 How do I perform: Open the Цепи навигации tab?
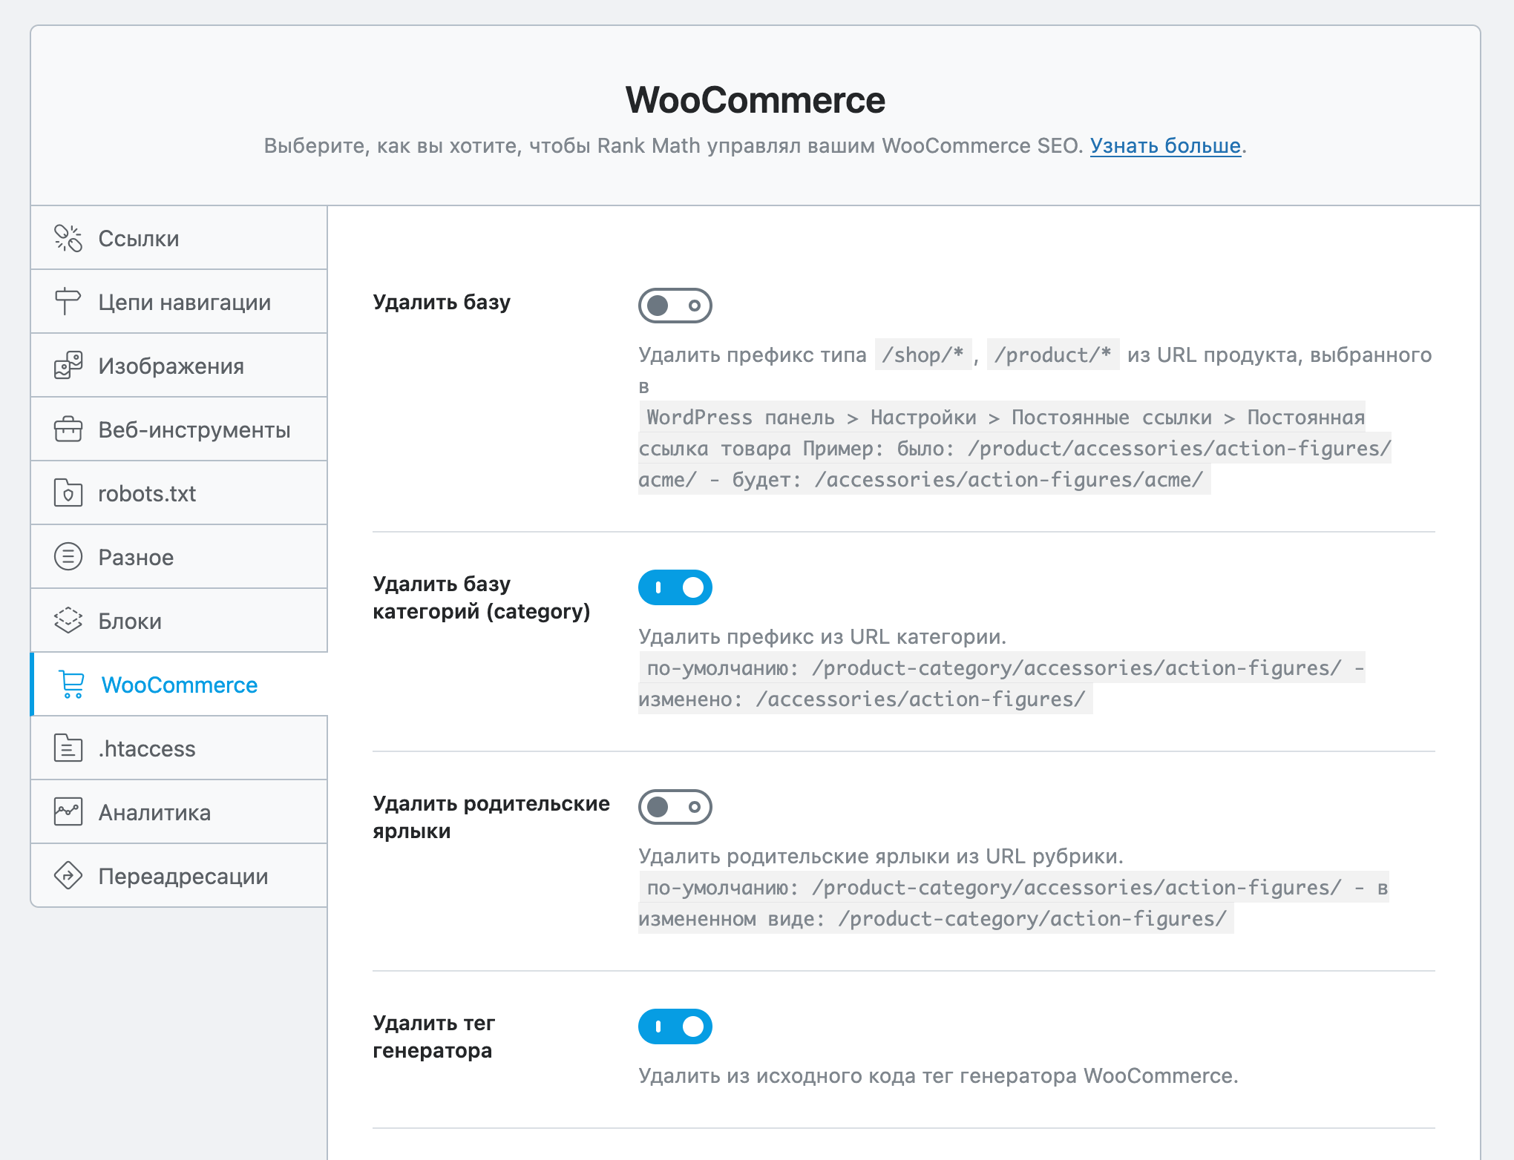pos(179,302)
